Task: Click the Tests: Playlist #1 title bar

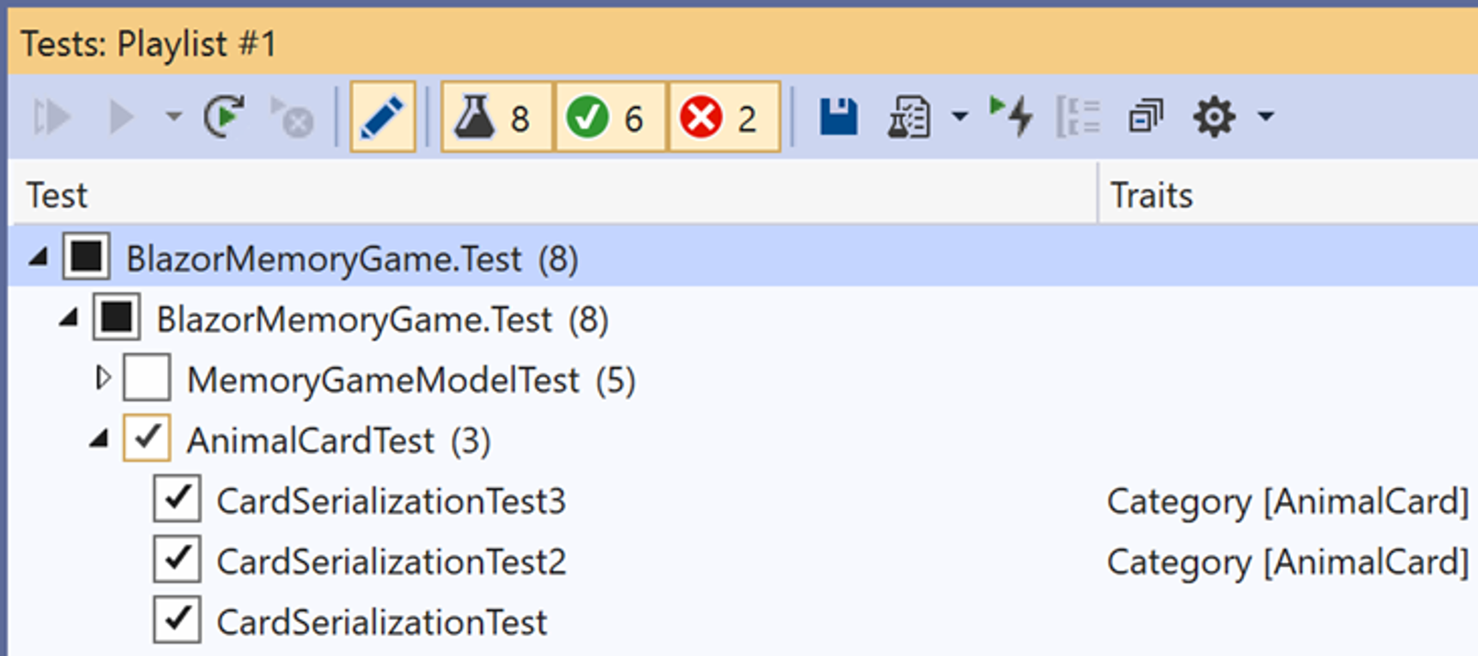Action: click(743, 42)
